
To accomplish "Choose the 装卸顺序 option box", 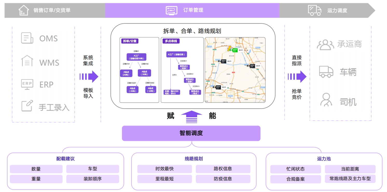I will click(93, 179).
